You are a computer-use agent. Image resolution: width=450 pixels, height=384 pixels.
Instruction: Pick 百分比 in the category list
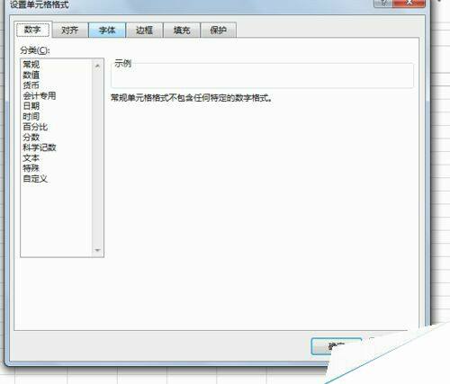[35, 127]
